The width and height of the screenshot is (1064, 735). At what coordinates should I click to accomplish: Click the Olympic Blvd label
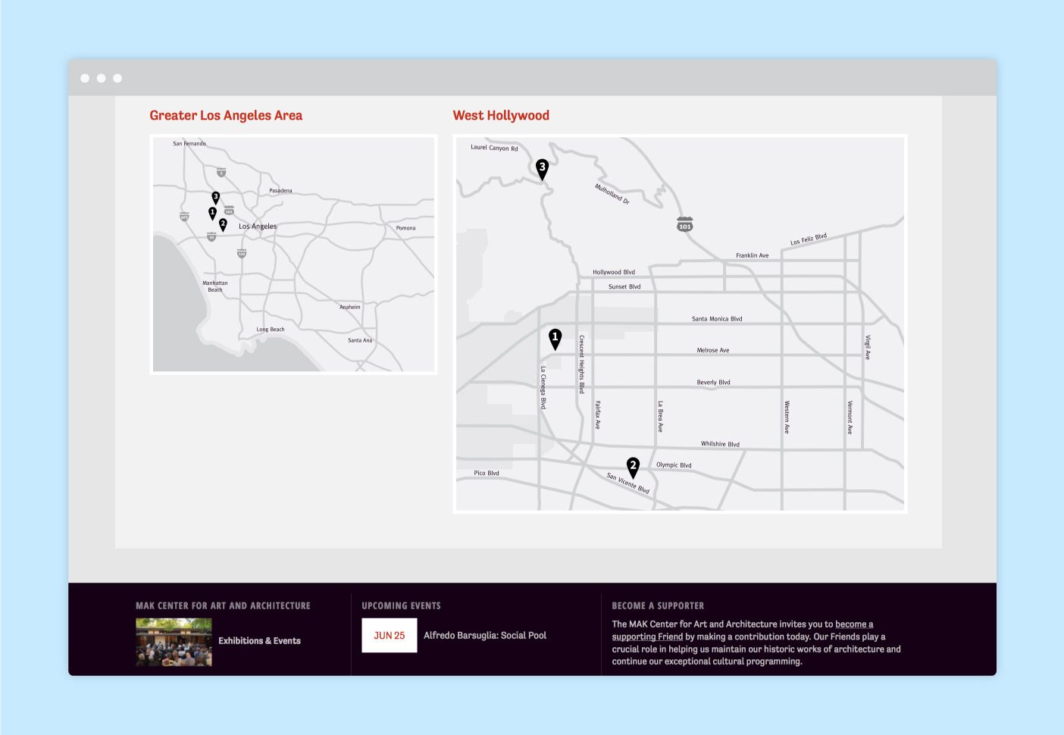pos(674,465)
